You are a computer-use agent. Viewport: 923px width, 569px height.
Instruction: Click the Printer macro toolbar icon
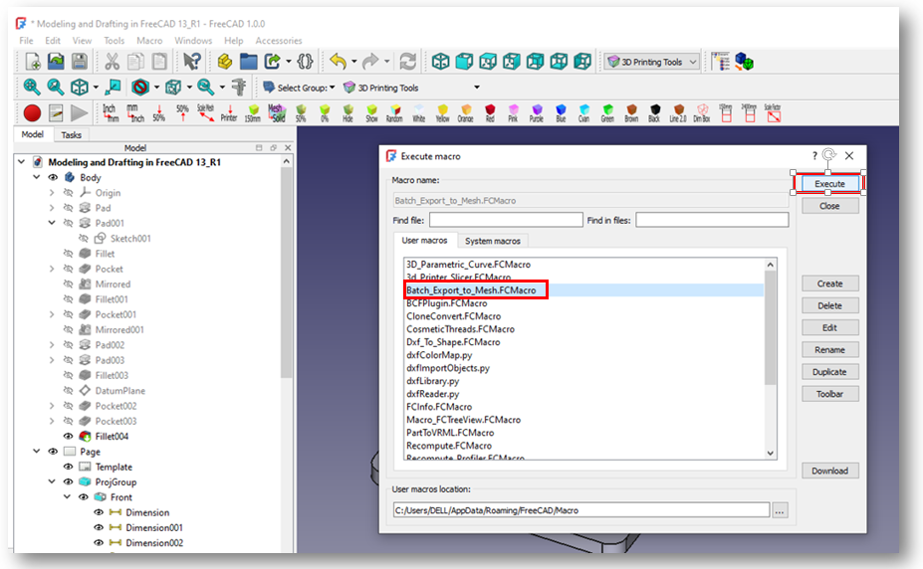click(x=229, y=112)
